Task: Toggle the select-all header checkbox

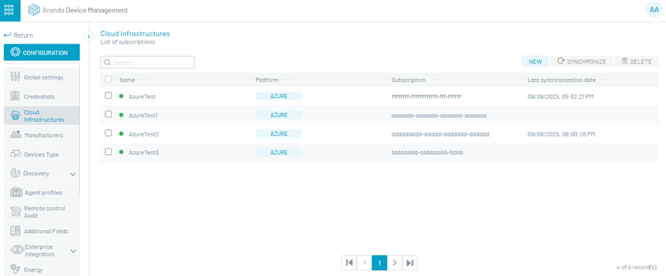Action: [x=108, y=79]
